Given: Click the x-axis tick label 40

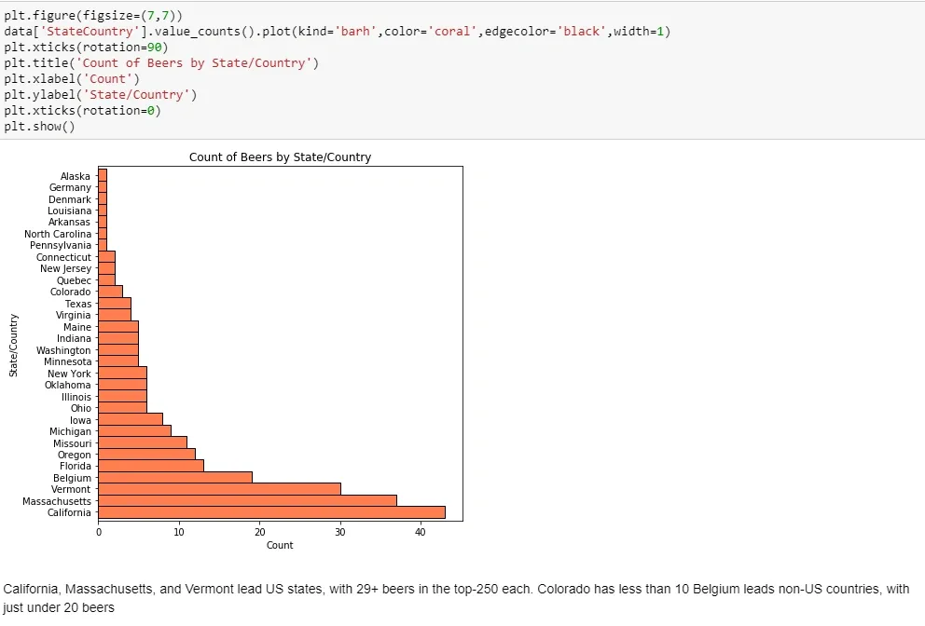Looking at the screenshot, I should [420, 532].
